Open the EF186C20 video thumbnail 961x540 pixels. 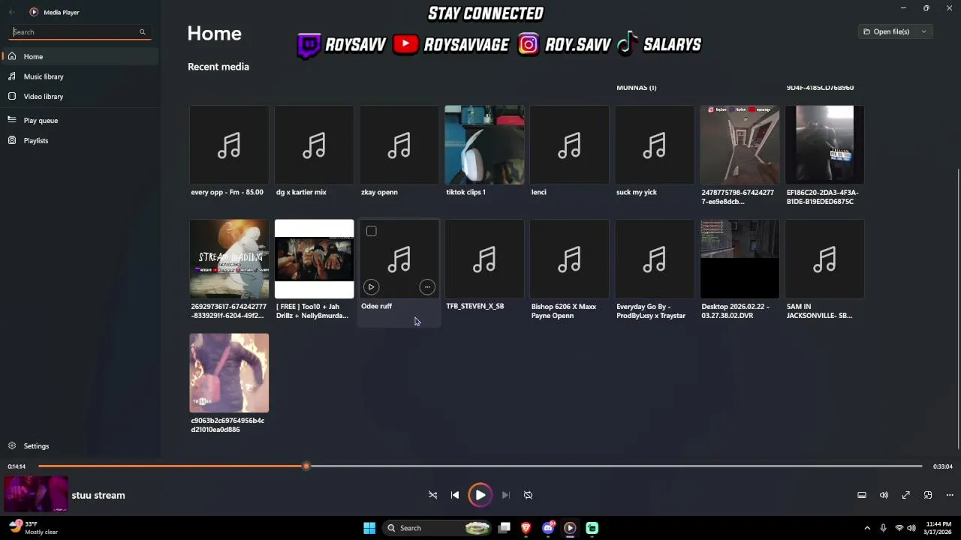[x=824, y=145]
